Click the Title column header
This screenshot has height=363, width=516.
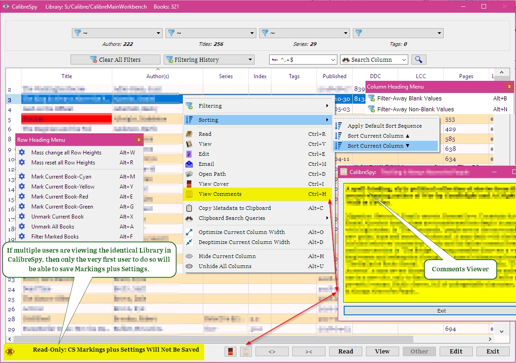[66, 76]
